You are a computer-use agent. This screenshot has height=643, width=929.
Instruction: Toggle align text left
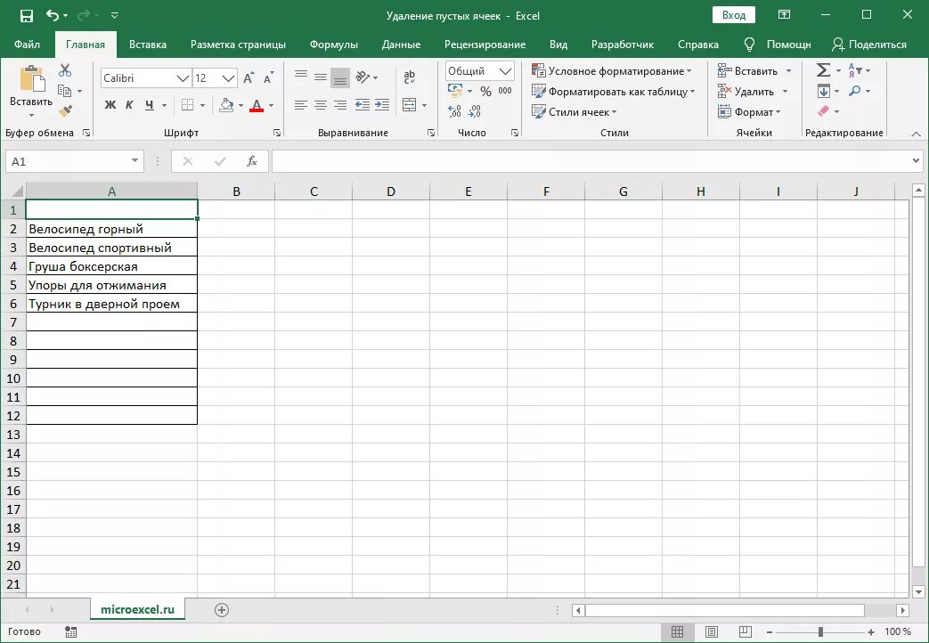(x=301, y=105)
